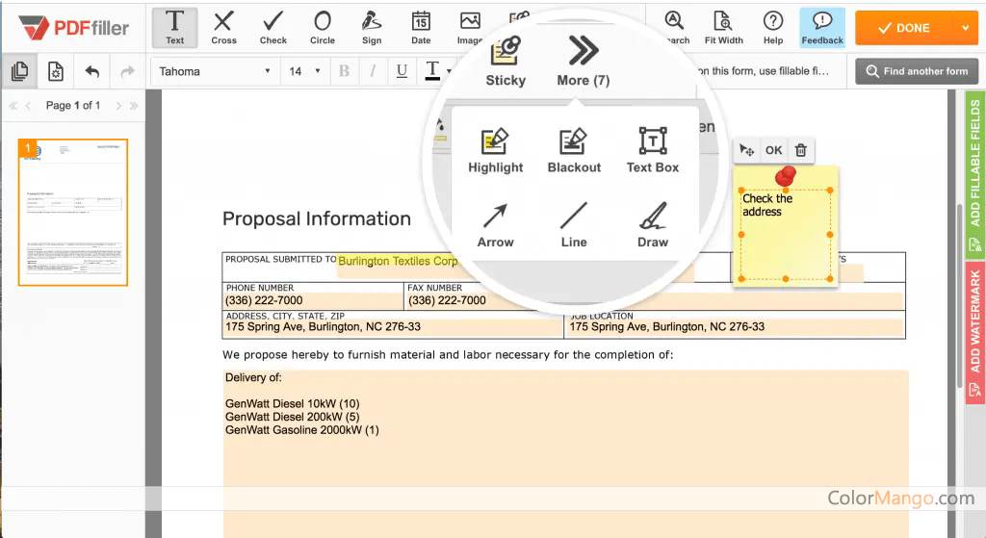Click the Find another form button
The height and width of the screenshot is (538, 986).
point(917,71)
